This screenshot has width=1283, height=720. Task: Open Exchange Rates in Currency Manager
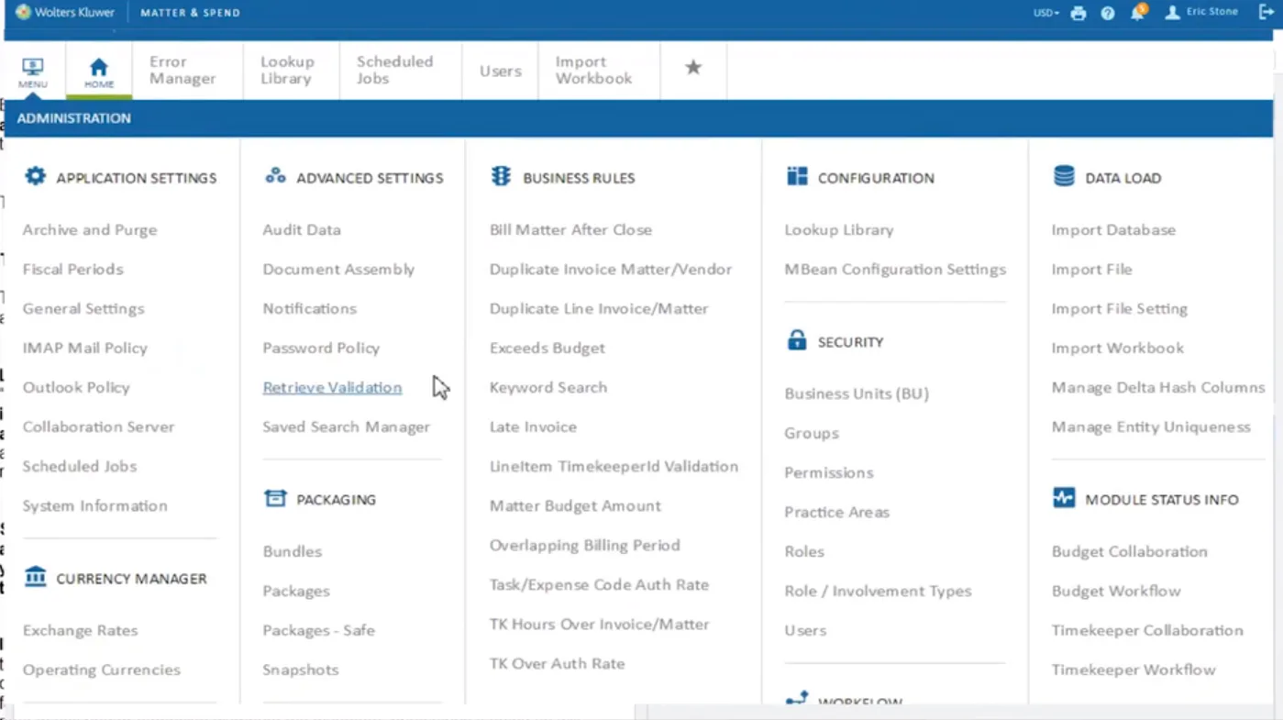click(80, 631)
